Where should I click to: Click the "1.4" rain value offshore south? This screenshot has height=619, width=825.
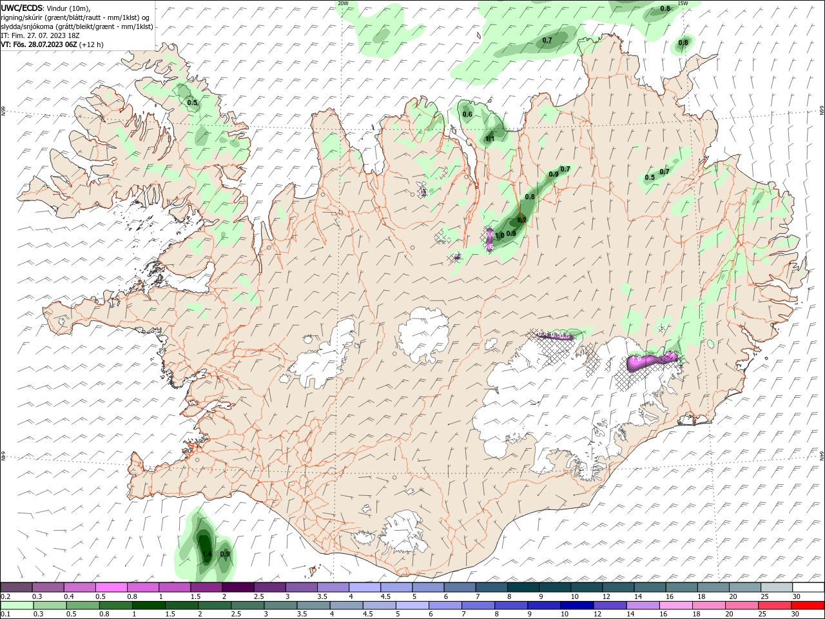coord(207,554)
